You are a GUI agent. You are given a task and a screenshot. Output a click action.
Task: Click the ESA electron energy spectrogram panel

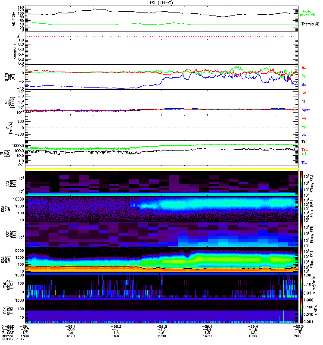pyautogui.click(x=161, y=260)
